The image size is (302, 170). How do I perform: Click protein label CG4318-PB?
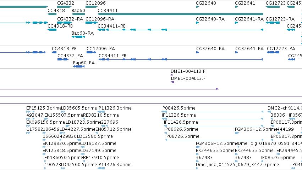[x=64, y=48]
